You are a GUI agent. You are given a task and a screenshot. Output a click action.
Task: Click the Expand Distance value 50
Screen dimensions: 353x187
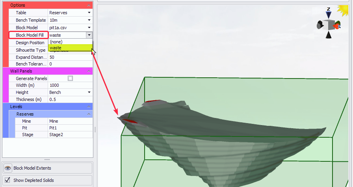pyautogui.click(x=70, y=57)
